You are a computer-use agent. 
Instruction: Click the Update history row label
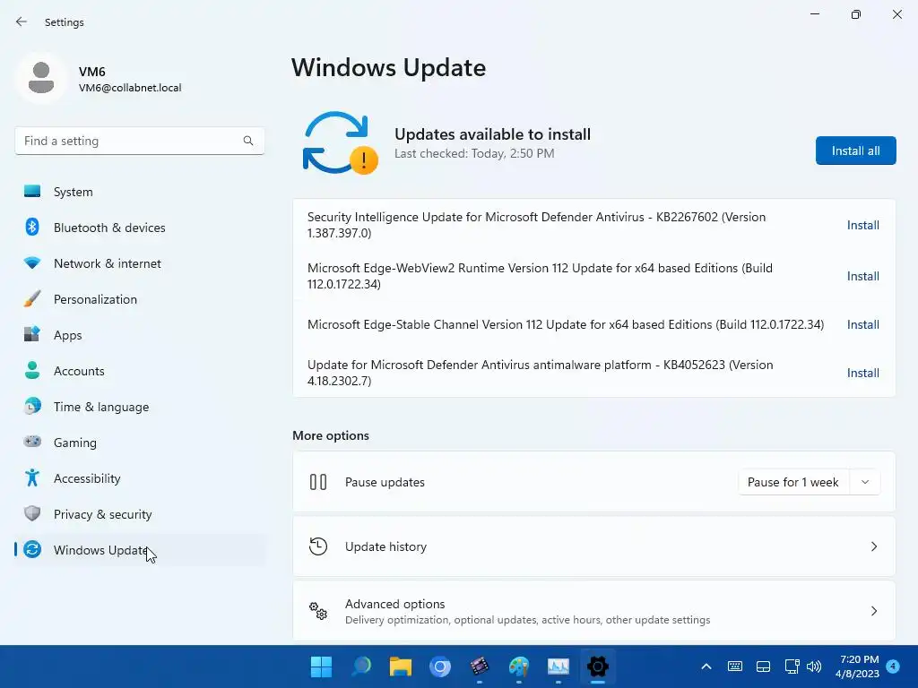coord(385,546)
